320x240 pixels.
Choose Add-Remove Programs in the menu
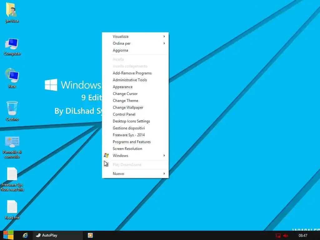pyautogui.click(x=135, y=73)
